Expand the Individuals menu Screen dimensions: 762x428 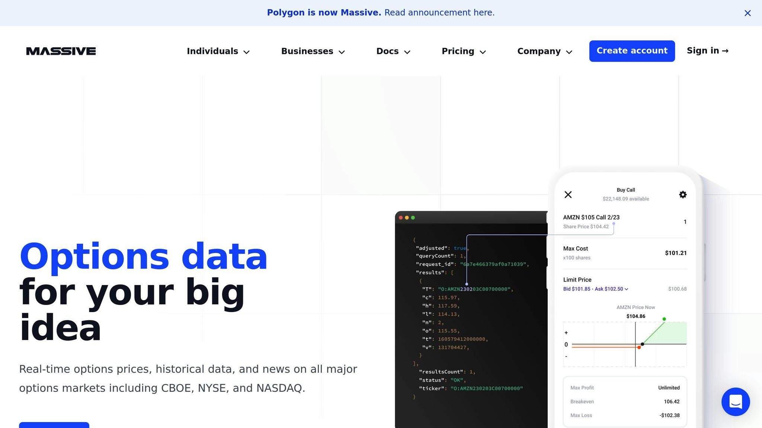[218, 51]
